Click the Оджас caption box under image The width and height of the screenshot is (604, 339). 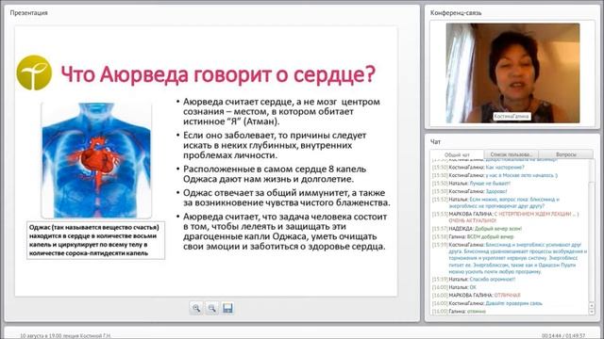pyautogui.click(x=96, y=240)
